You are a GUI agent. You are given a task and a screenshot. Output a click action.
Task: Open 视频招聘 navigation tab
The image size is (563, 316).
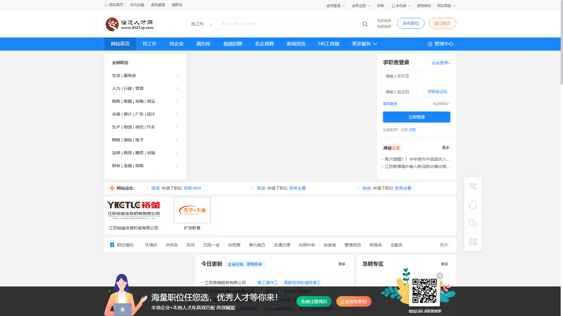coord(233,44)
